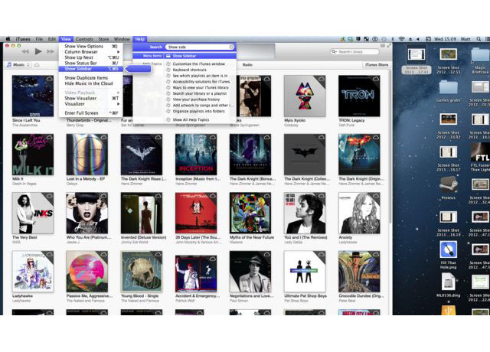
Task: Open help topic Customize the iTunes window
Action: (x=199, y=64)
